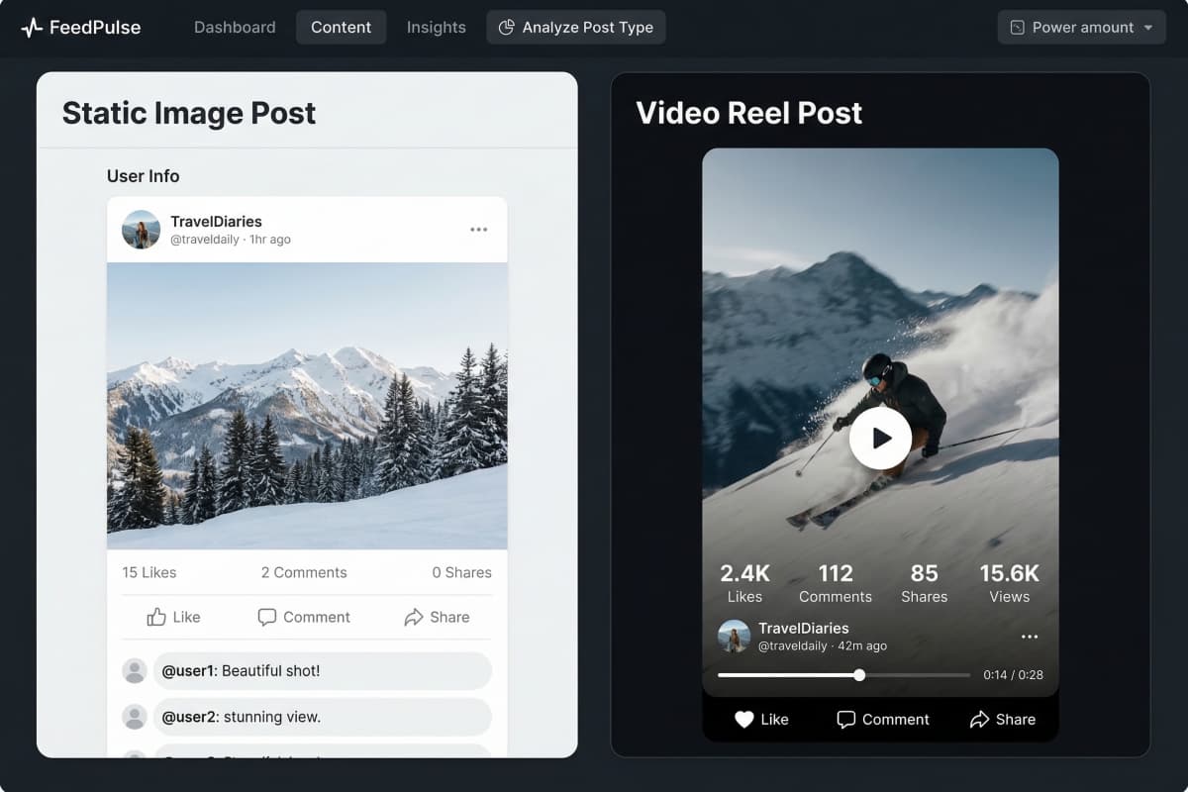Click the FeedPulse logo icon
This screenshot has width=1188, height=792.
click(x=32, y=28)
